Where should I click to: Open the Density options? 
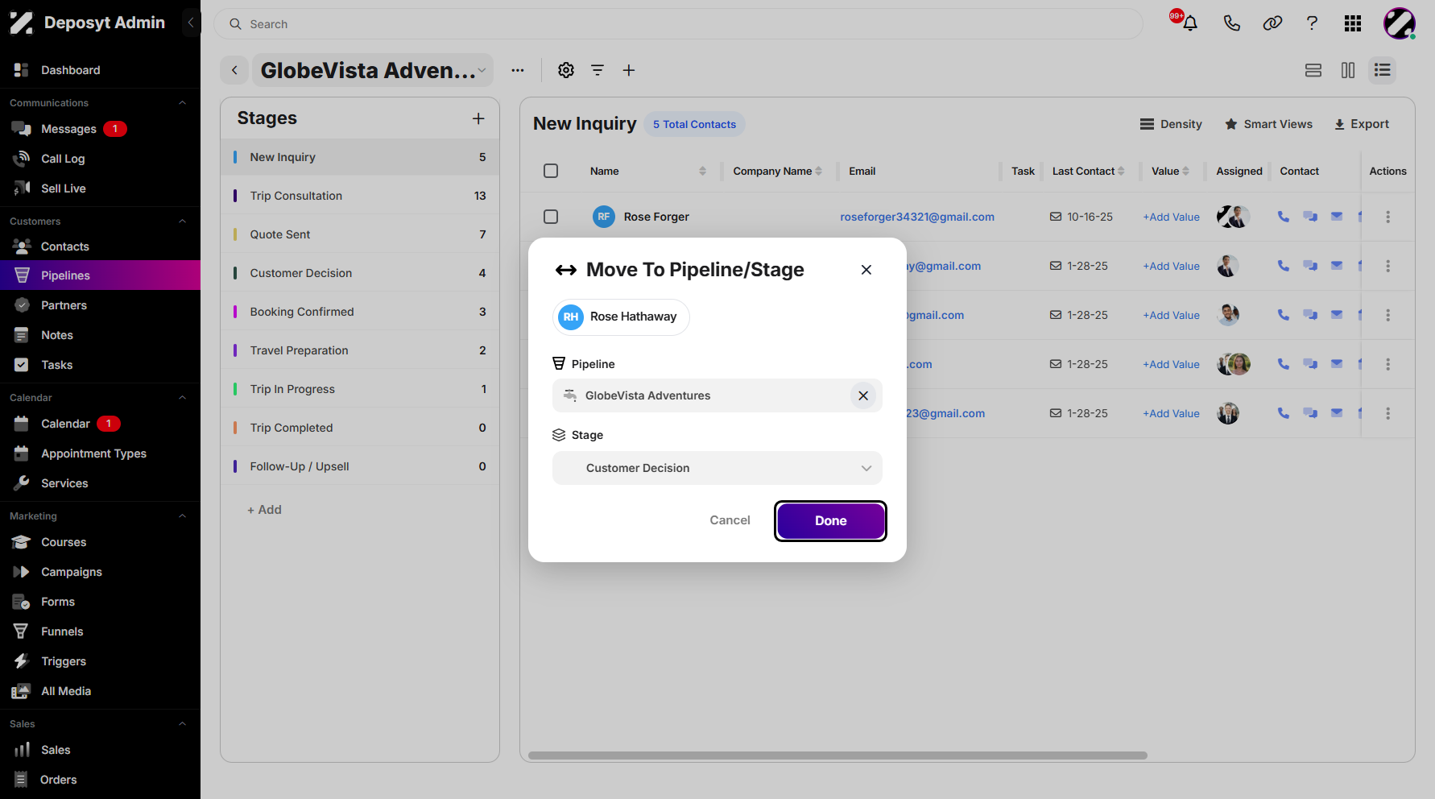[1171, 124]
